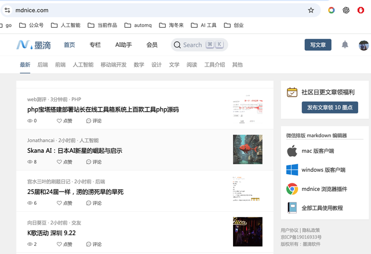Open notifications bell icon
This screenshot has width=371, height=254.
pyautogui.click(x=345, y=45)
